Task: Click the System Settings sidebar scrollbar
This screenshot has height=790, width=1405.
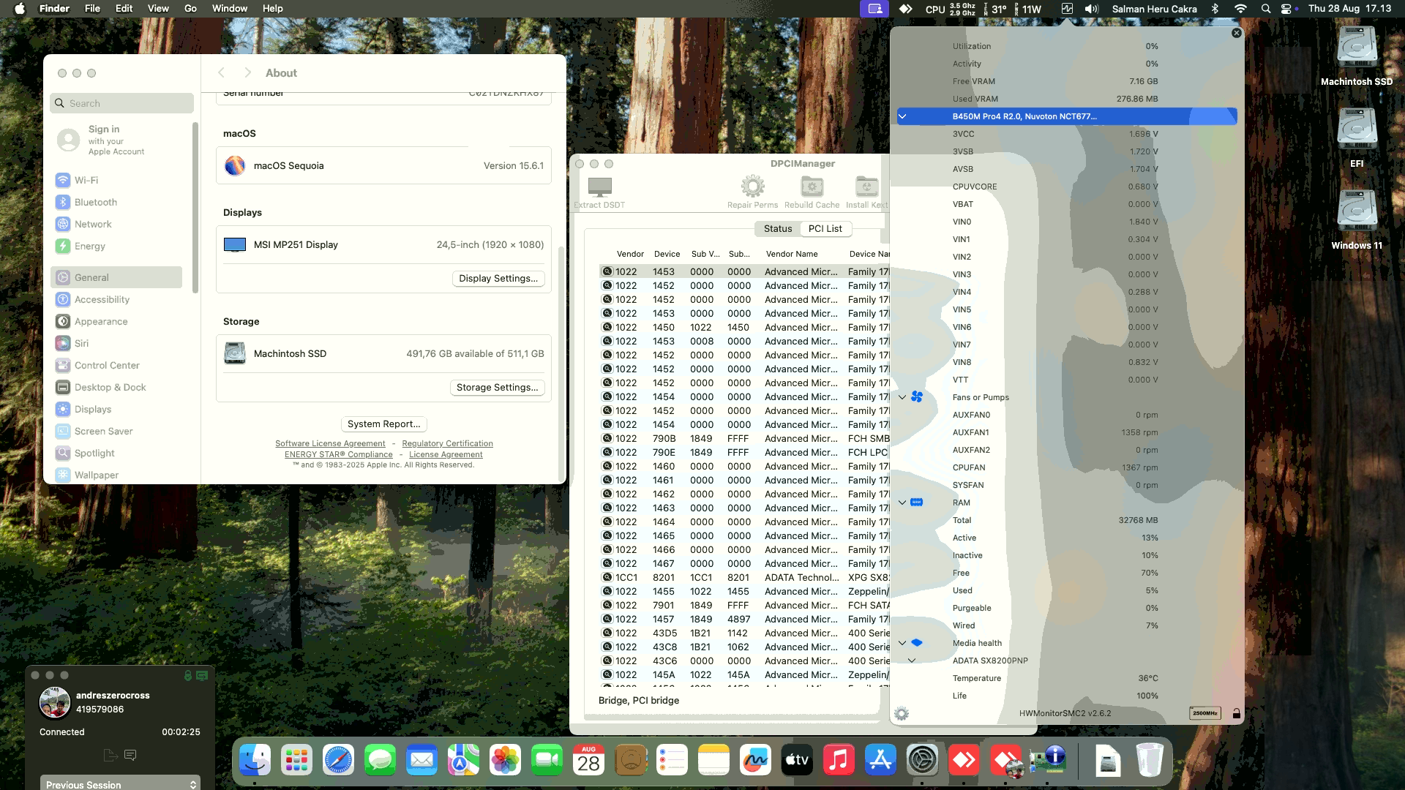Action: click(195, 208)
